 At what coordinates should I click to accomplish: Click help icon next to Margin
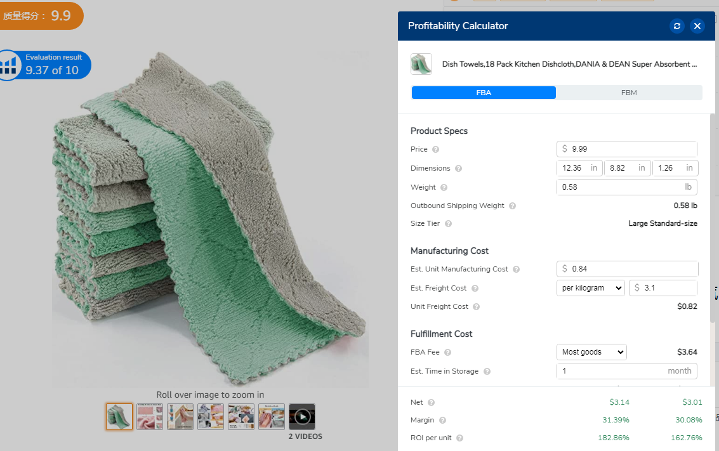[x=442, y=421]
